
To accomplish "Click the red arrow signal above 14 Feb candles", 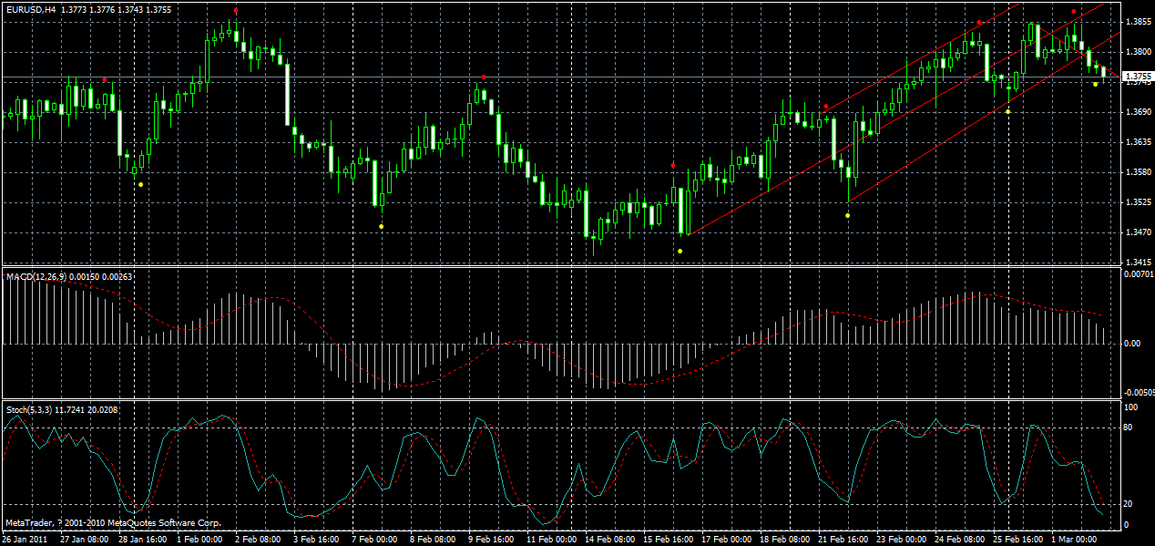I will [673, 166].
